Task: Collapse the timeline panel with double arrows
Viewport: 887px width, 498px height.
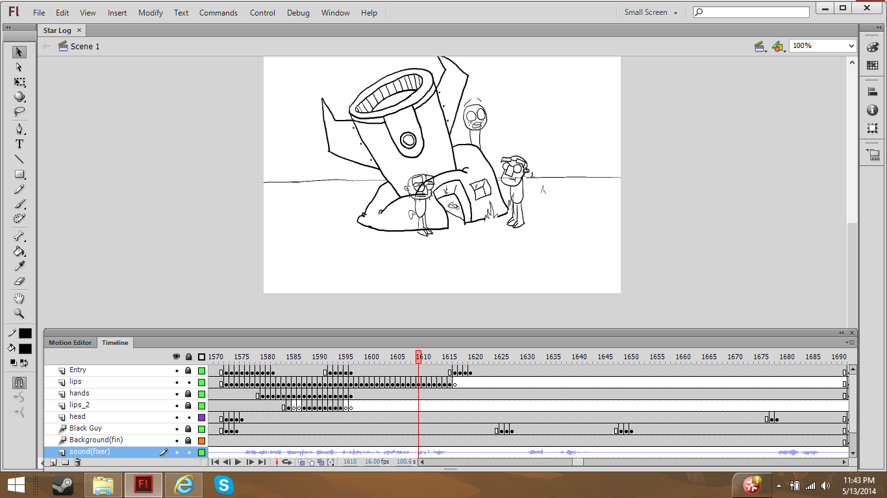Action: [842, 333]
